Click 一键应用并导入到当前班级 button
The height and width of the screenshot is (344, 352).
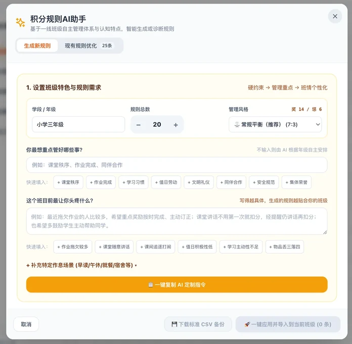288,324
